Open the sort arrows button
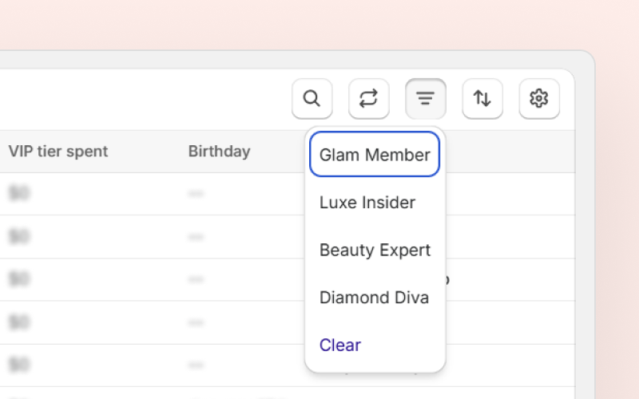 pos(482,99)
